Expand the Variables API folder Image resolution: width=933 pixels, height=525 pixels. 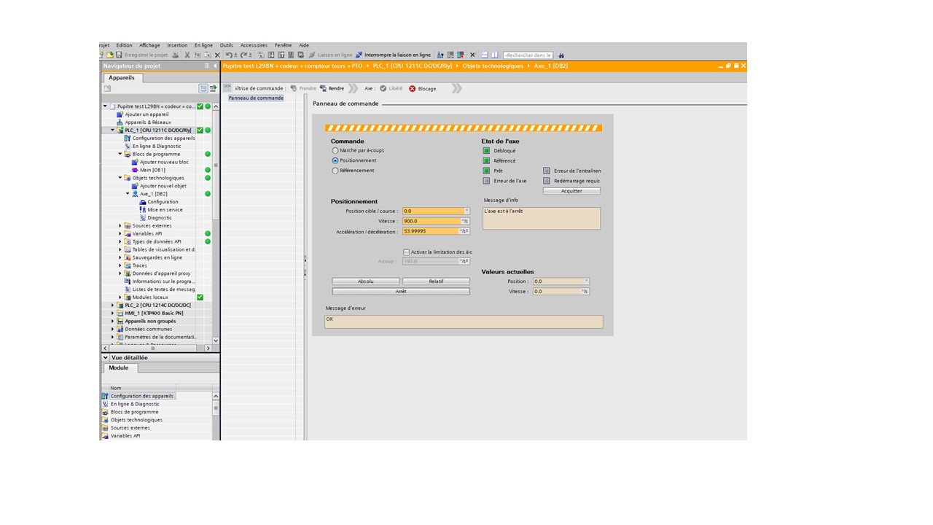coord(120,234)
